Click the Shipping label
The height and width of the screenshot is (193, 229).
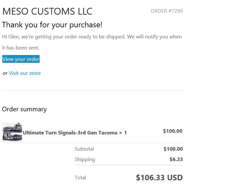click(85, 159)
